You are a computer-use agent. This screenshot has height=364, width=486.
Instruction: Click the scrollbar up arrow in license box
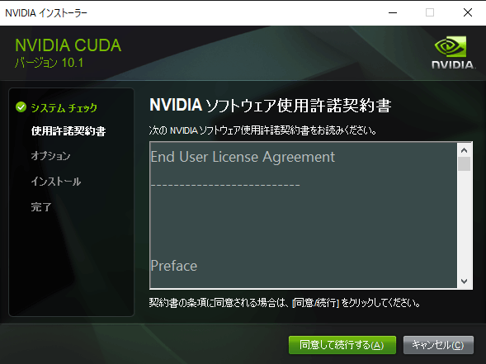pyautogui.click(x=464, y=150)
